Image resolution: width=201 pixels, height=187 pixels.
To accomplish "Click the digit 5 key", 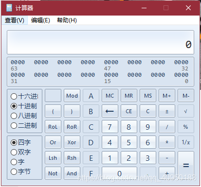I will tap(129, 142).
